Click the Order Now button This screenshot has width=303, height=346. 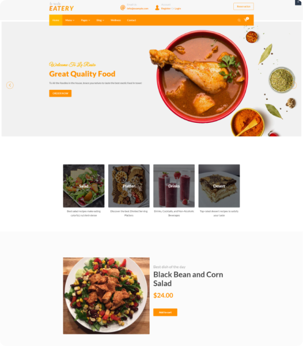click(x=60, y=93)
